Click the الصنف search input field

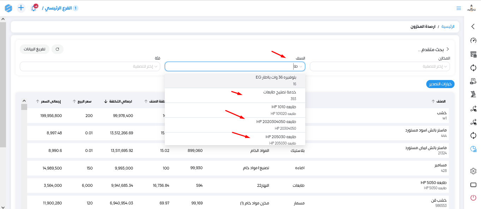click(x=229, y=67)
